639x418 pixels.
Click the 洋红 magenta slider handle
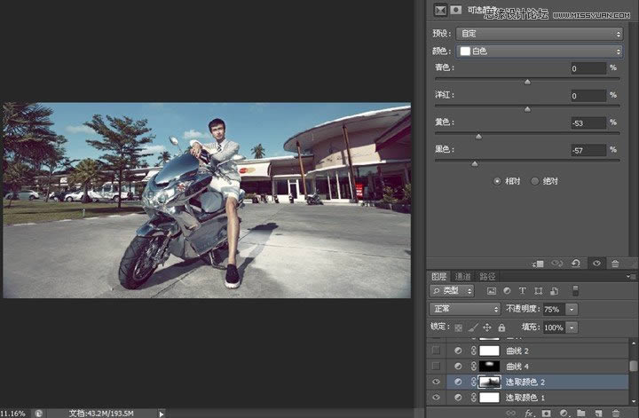527,109
